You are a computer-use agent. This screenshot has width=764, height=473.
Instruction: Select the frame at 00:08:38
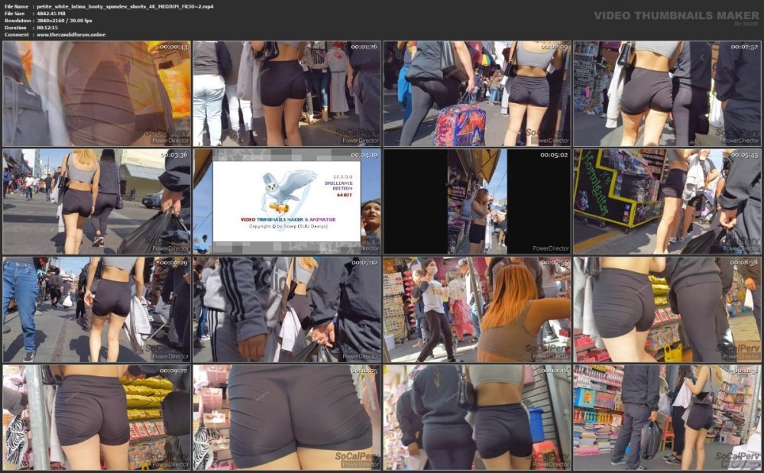(x=667, y=309)
